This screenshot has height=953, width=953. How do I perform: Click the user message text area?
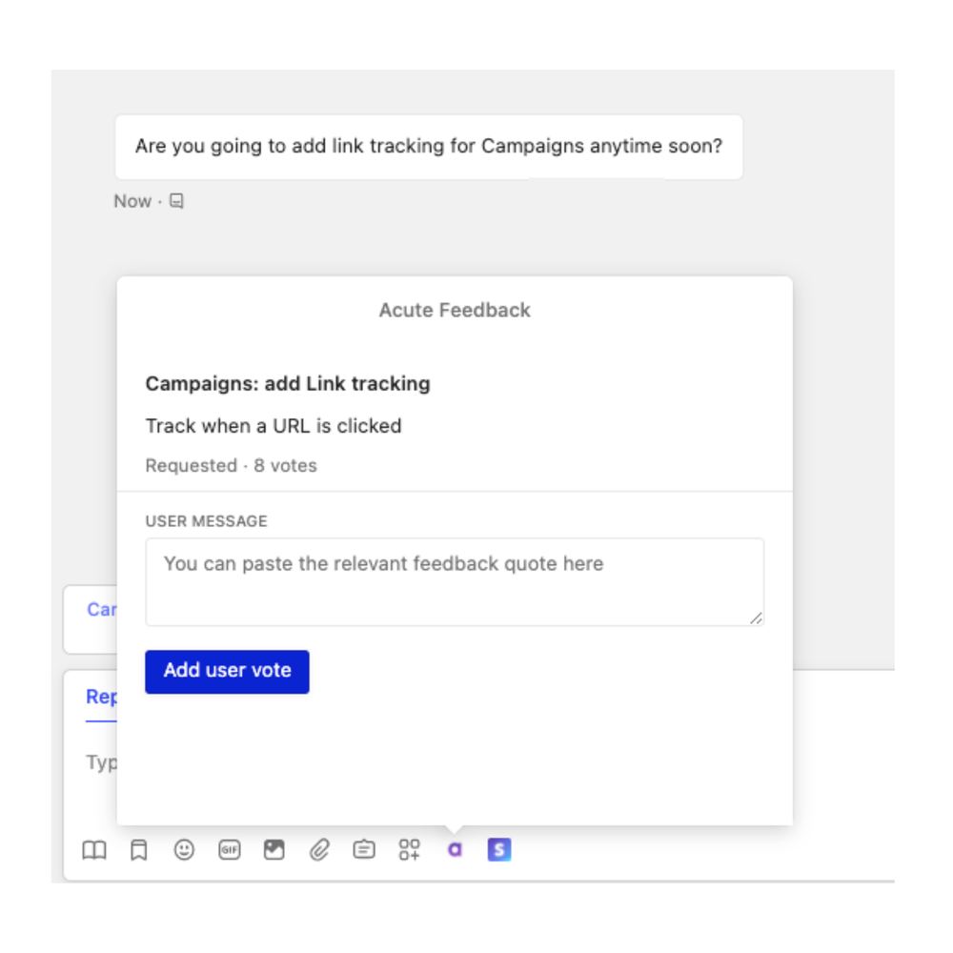click(x=454, y=581)
